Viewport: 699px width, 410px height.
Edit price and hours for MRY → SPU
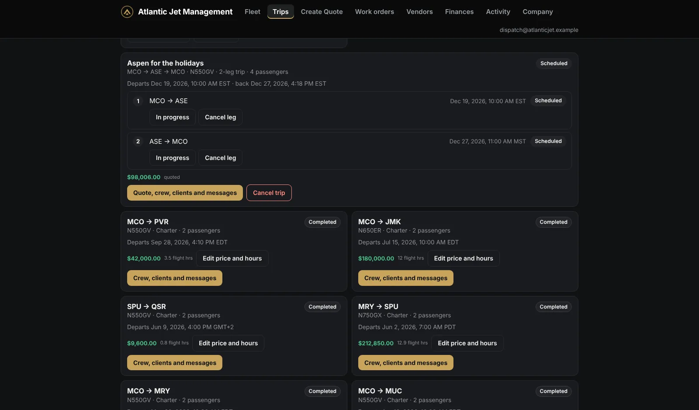click(x=467, y=343)
